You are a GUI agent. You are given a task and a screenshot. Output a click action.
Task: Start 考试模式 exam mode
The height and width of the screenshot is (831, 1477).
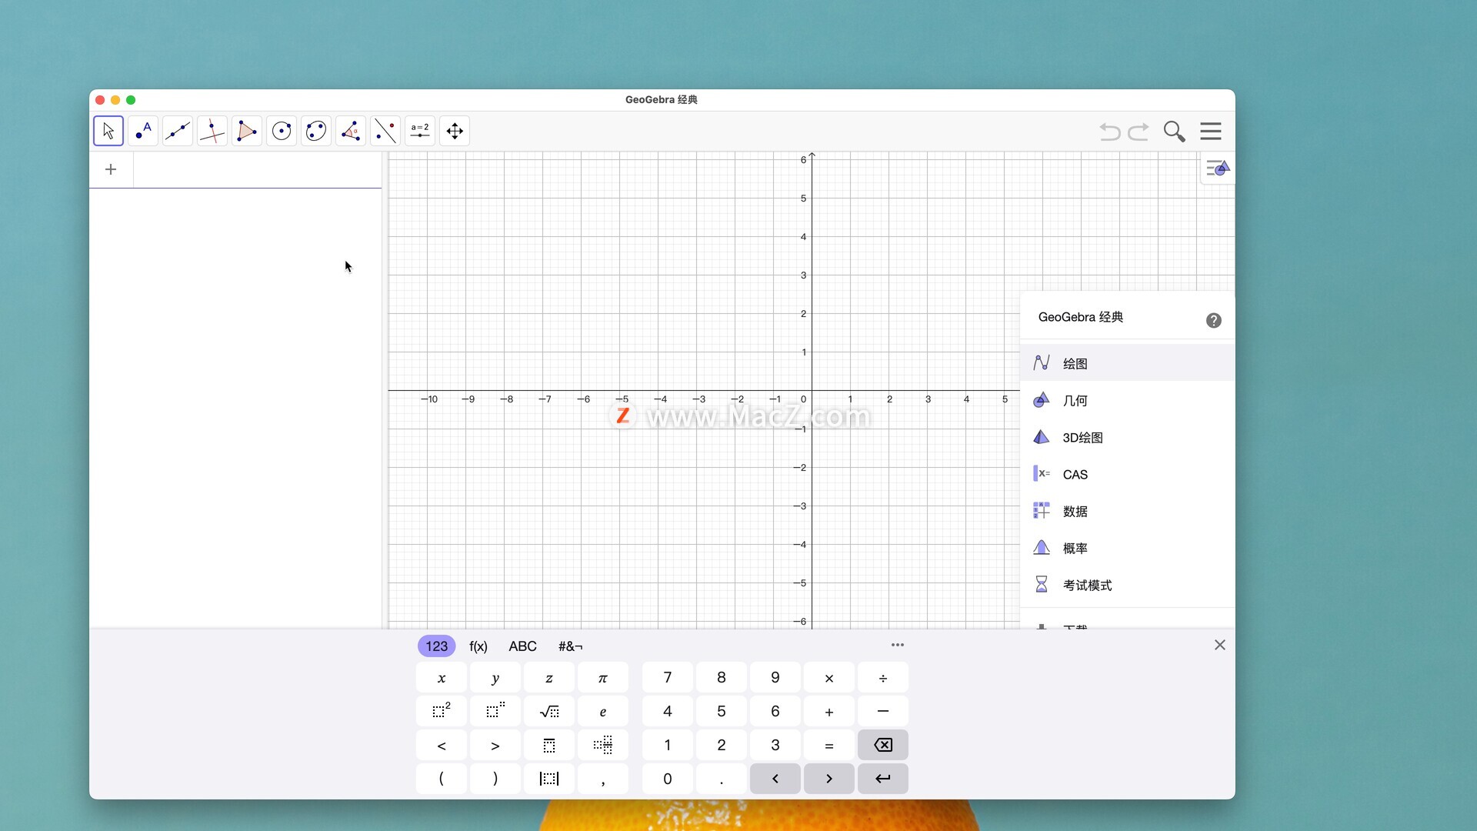1128,585
